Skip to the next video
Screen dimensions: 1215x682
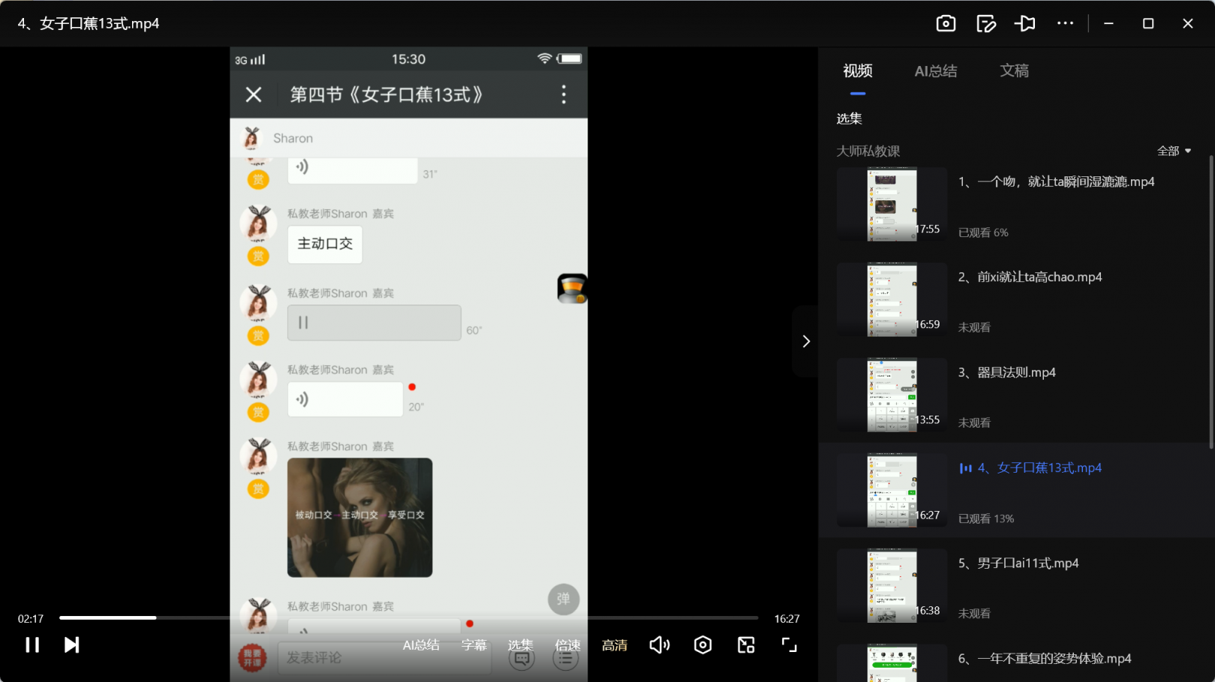coord(72,645)
